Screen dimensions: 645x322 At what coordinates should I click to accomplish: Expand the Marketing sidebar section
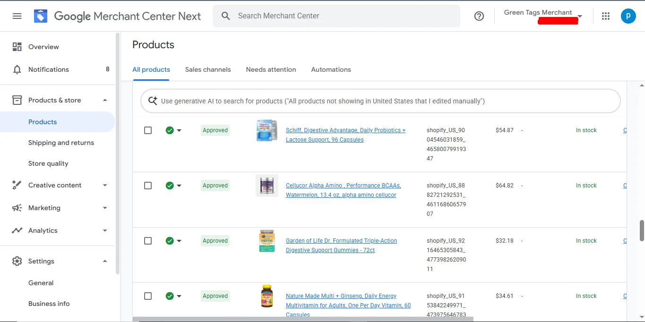(105, 208)
